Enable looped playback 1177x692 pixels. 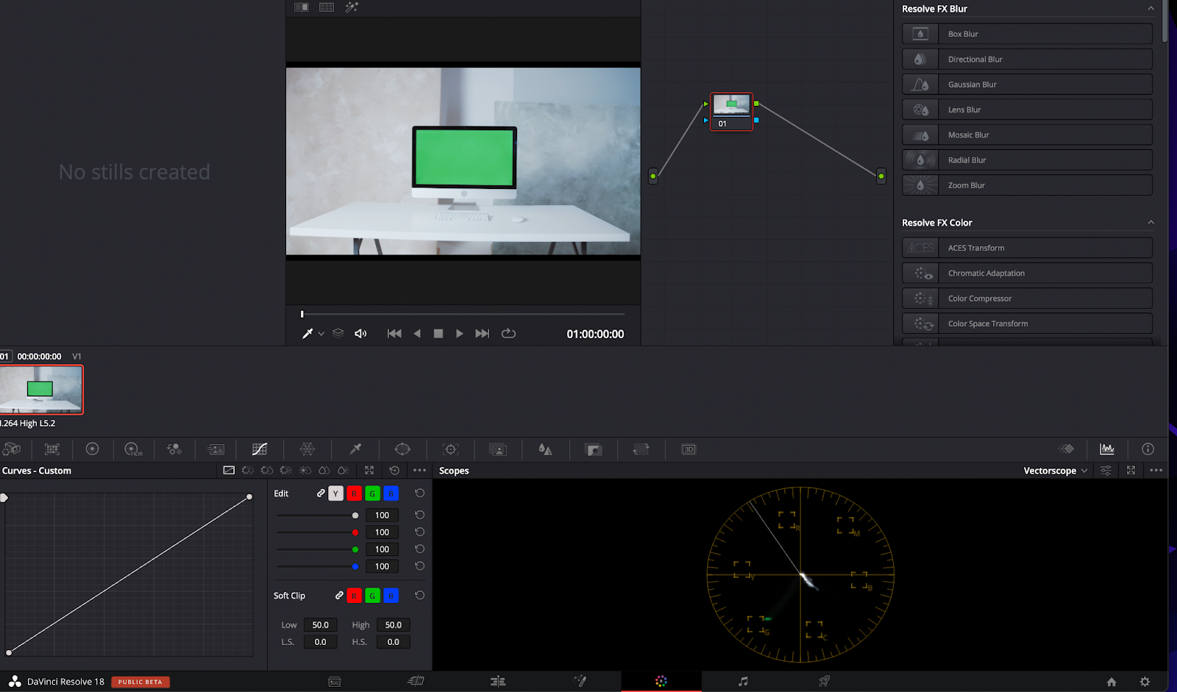pos(508,333)
